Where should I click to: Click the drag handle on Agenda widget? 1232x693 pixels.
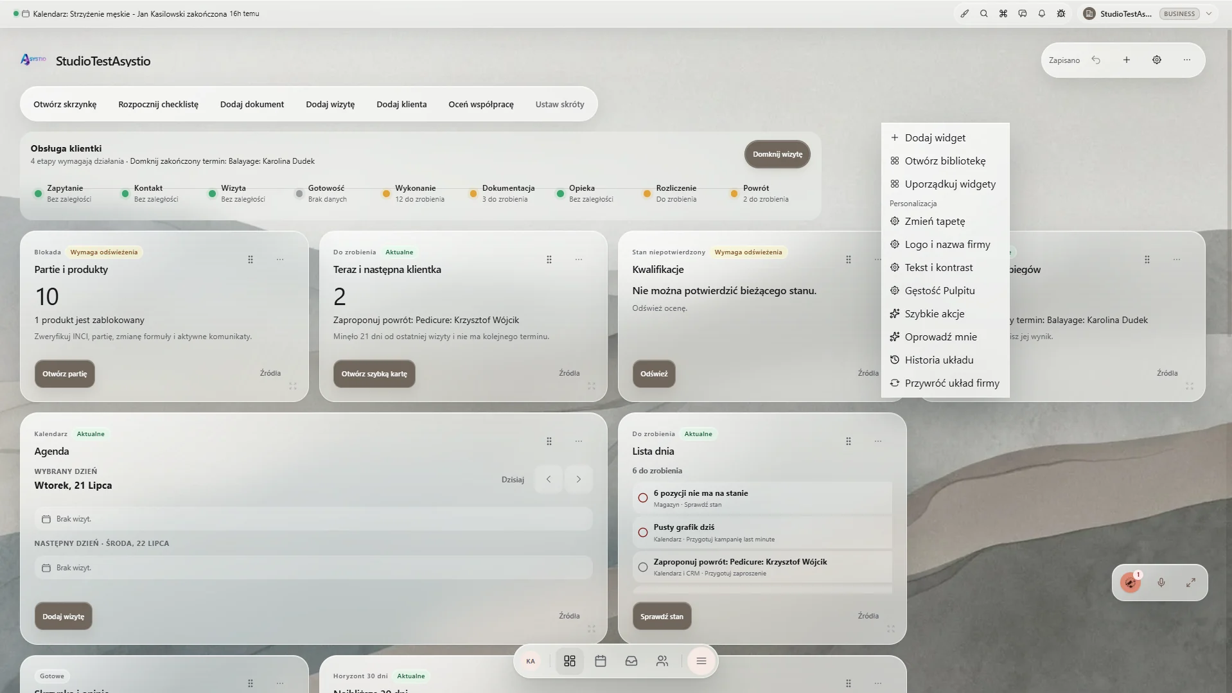pyautogui.click(x=549, y=441)
